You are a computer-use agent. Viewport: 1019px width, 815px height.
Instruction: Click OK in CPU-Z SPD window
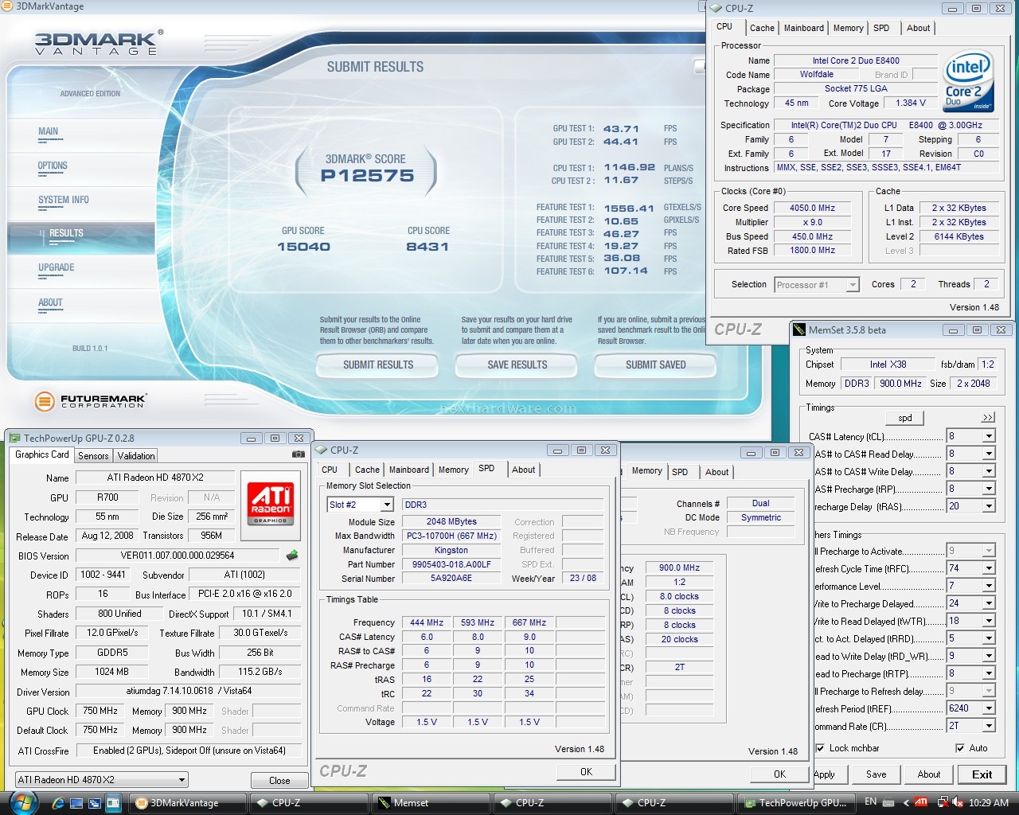tap(586, 771)
